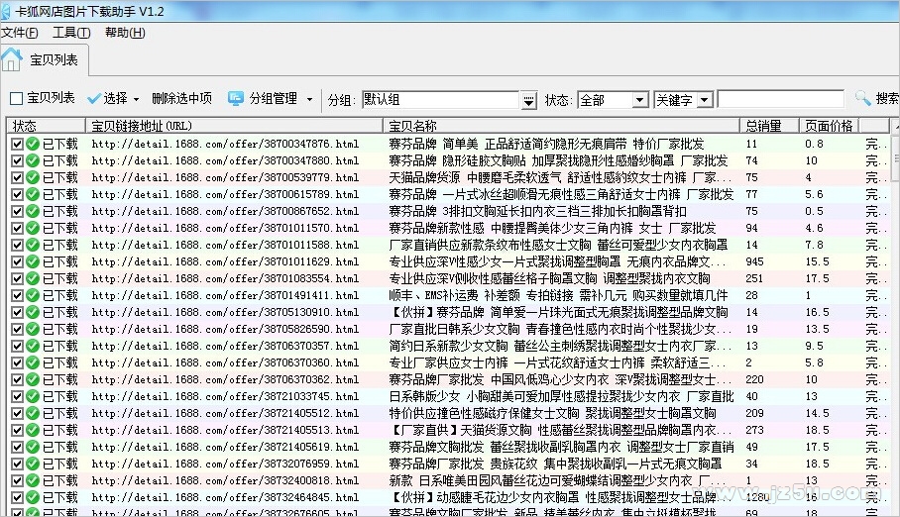Uncheck the row for offer 38701011629
This screenshot has height=517, width=900.
tap(17, 261)
